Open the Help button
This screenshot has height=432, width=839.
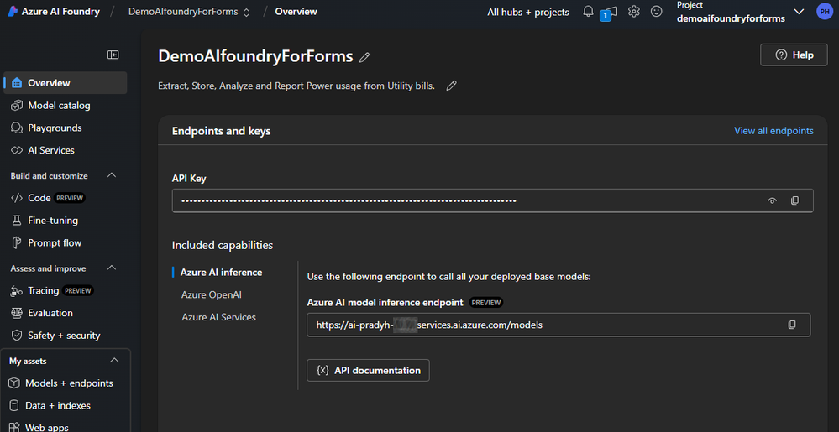(794, 55)
